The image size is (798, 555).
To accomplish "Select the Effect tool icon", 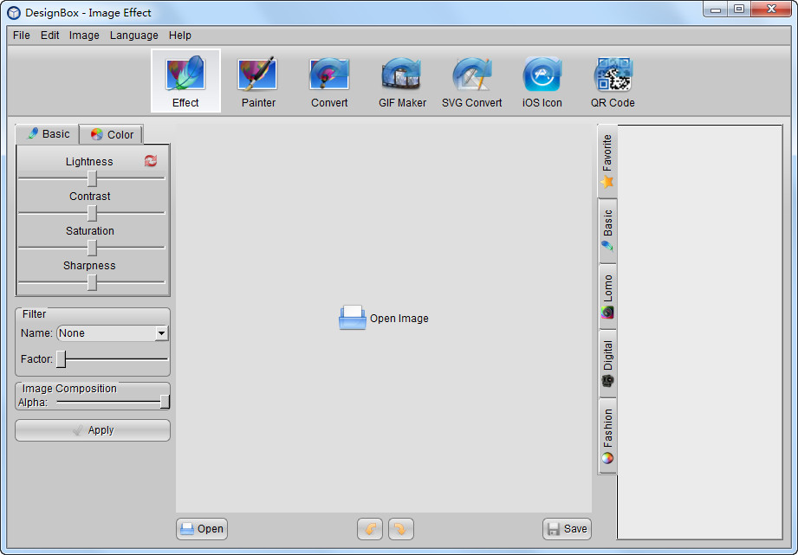I will 185,81.
